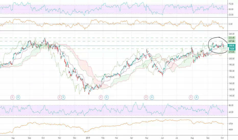Click the 240.00 price axis value
This screenshot has height=140, width=238.
pos(231,34)
